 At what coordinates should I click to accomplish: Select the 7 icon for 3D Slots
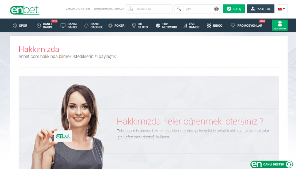pos(134,26)
